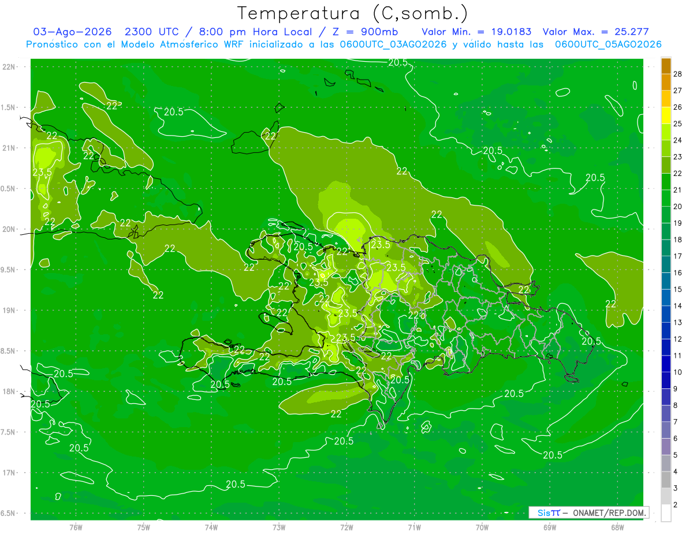Image resolution: width=693 pixels, height=535 pixels.
Task: Click the "69W" longitude axis label
Action: 550,527
